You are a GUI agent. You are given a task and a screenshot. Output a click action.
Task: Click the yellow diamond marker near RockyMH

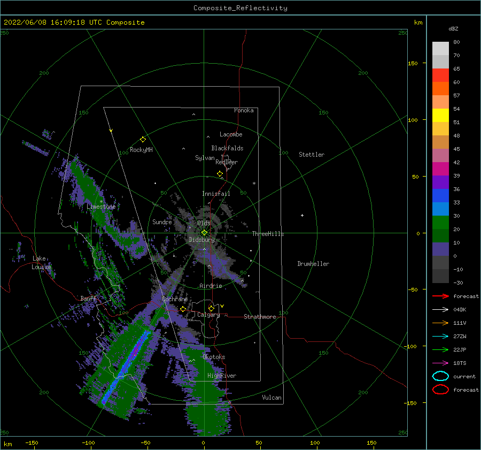[x=143, y=140]
